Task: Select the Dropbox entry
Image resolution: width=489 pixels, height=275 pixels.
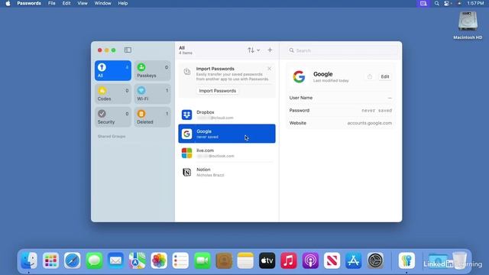Action: (x=227, y=115)
